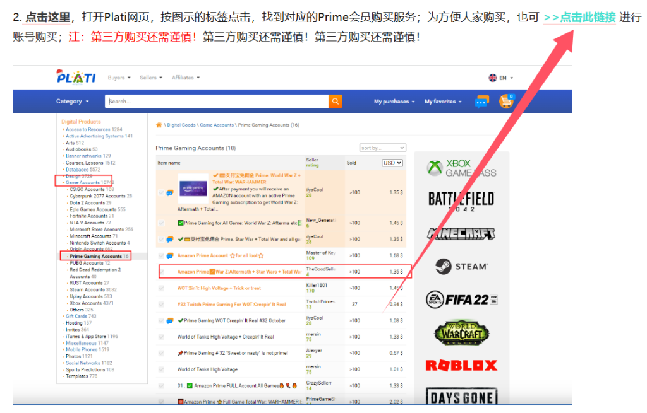Tick checkbox for Prime Gaming WOT Creepin' It Real row

click(x=161, y=321)
